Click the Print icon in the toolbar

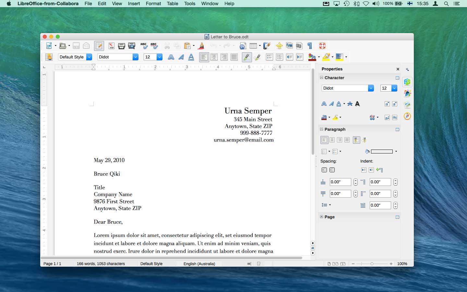coord(122,46)
